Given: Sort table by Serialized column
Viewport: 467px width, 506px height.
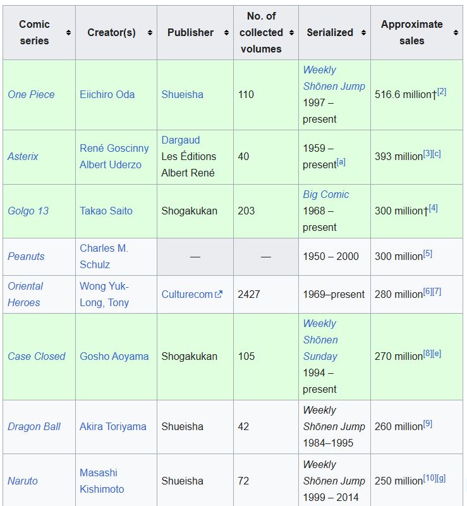Looking at the screenshot, I should [x=363, y=33].
